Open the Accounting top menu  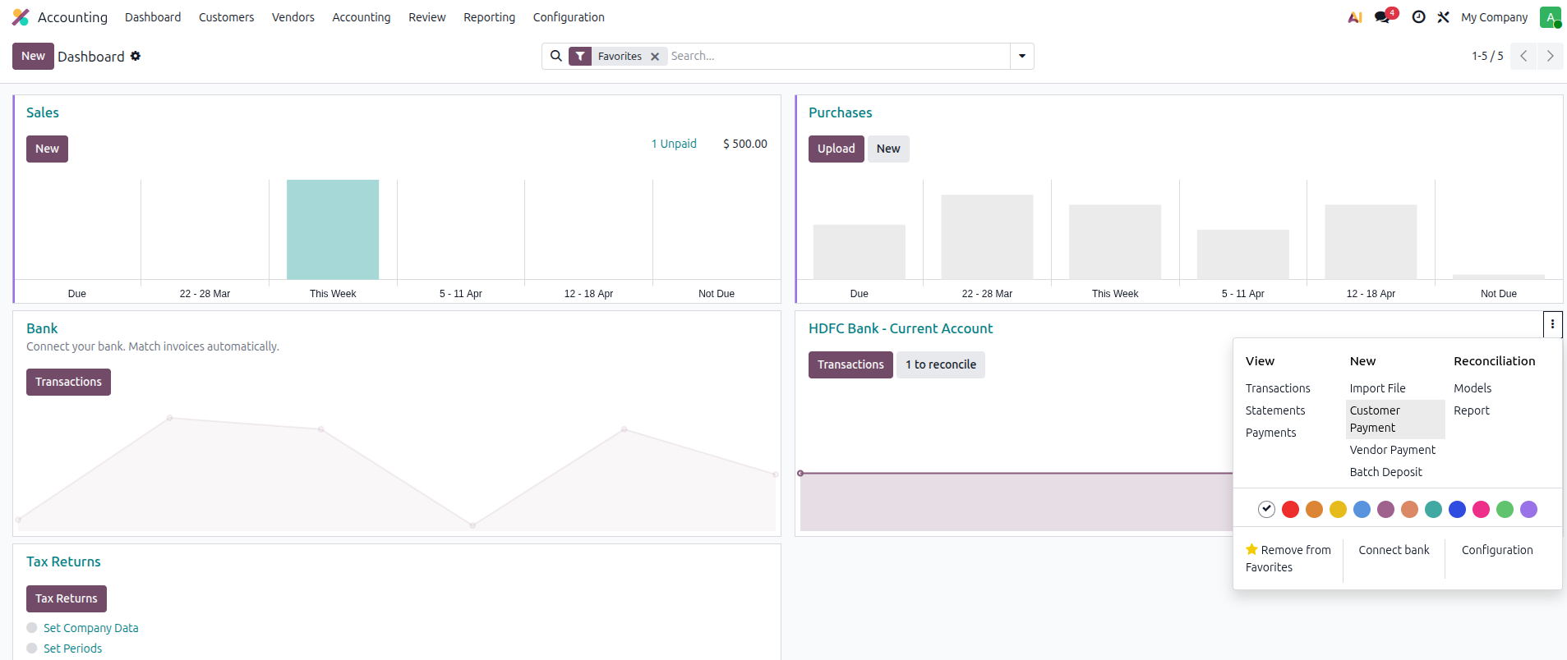362,17
